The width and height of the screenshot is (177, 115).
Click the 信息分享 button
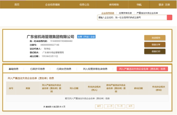(x=155, y=45)
